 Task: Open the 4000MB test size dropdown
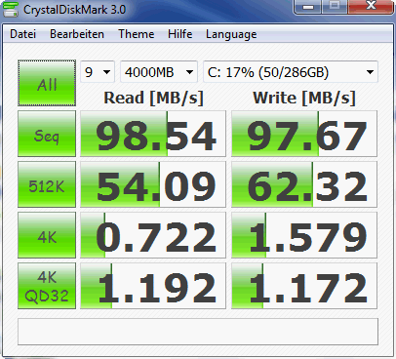click(x=159, y=72)
